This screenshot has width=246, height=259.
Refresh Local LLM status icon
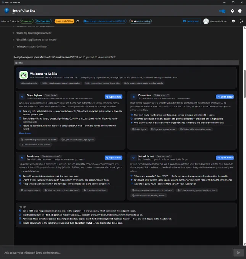tap(77, 21)
